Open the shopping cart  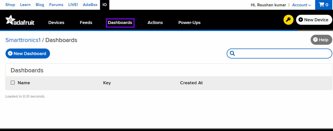pos(324,5)
